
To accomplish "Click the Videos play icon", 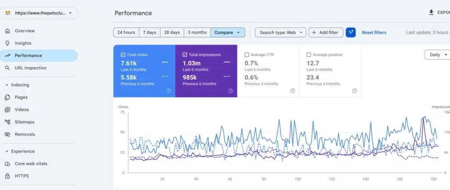I will [7, 109].
